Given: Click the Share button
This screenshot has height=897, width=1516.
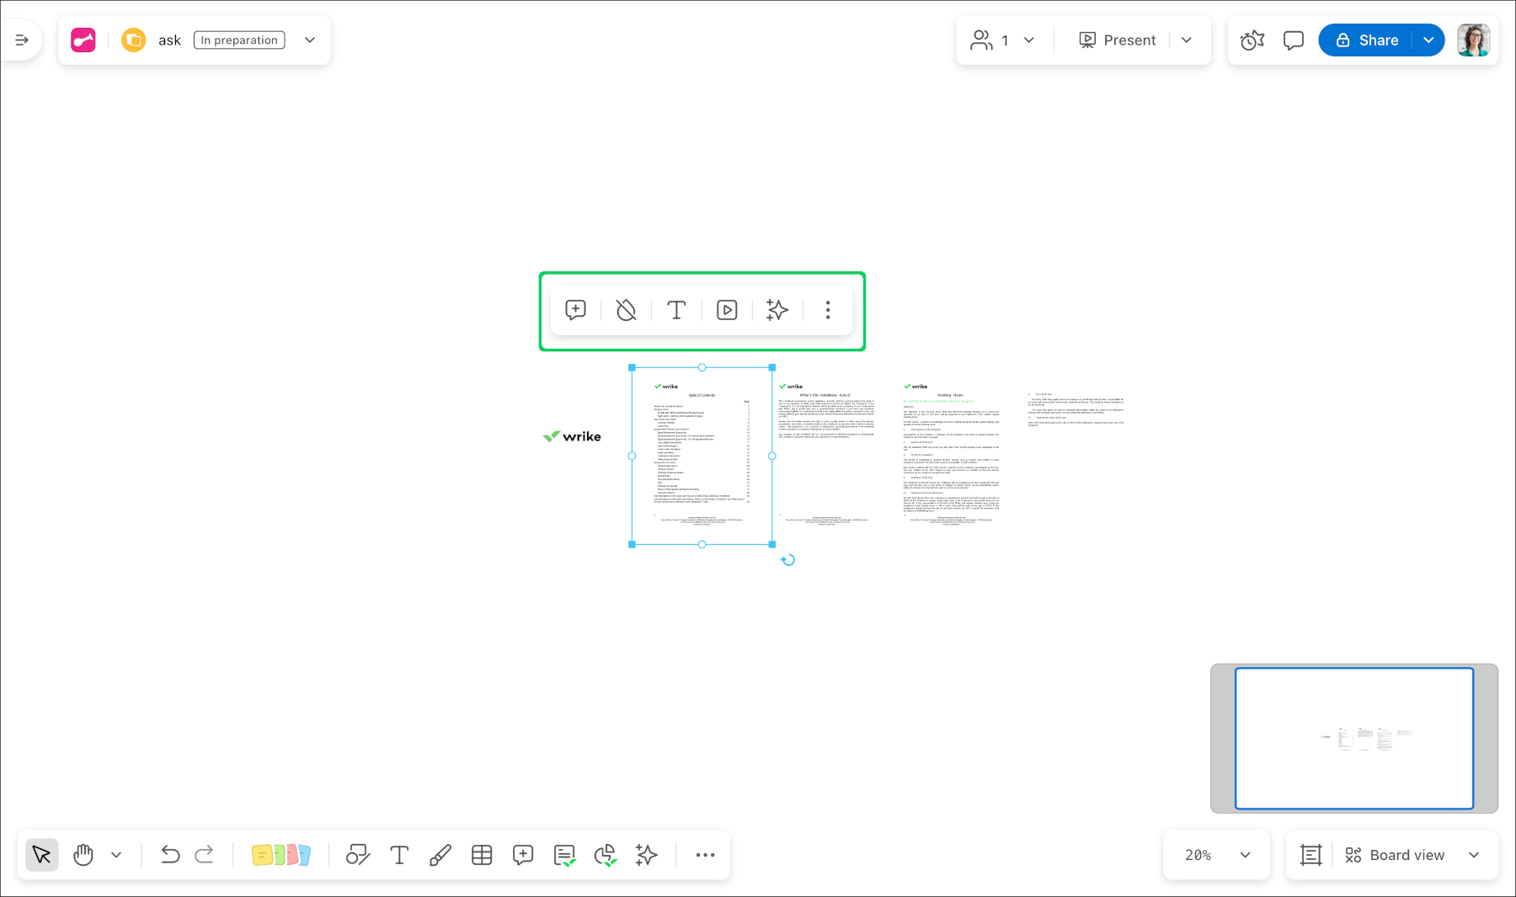Looking at the screenshot, I should (x=1367, y=40).
